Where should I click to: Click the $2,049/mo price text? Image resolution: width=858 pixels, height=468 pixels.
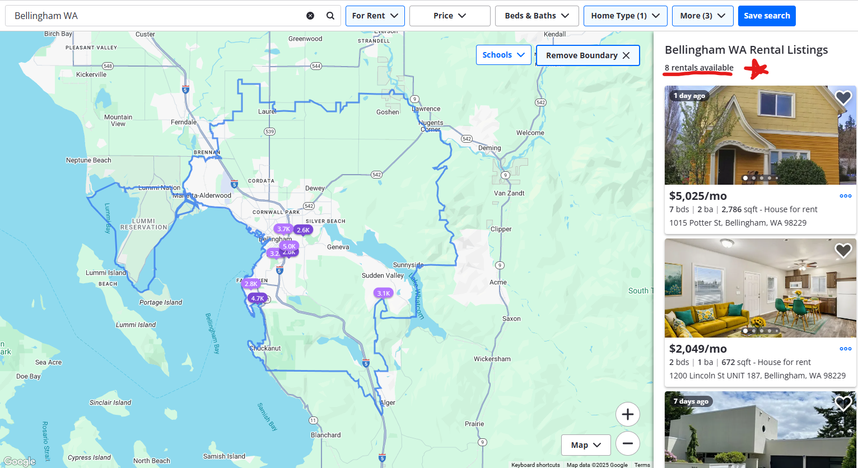[x=698, y=349]
